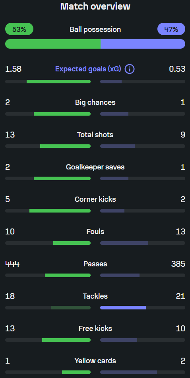The image size is (190, 378).
Task: Click the Passes stat label
Action: (x=95, y=264)
